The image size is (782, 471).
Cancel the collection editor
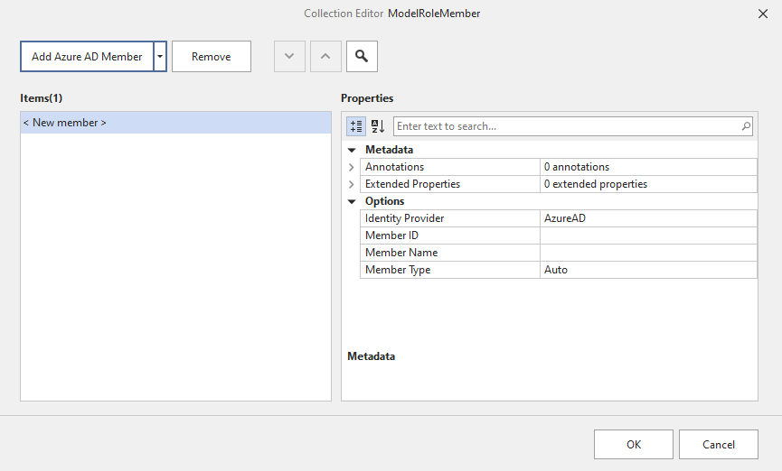719,444
